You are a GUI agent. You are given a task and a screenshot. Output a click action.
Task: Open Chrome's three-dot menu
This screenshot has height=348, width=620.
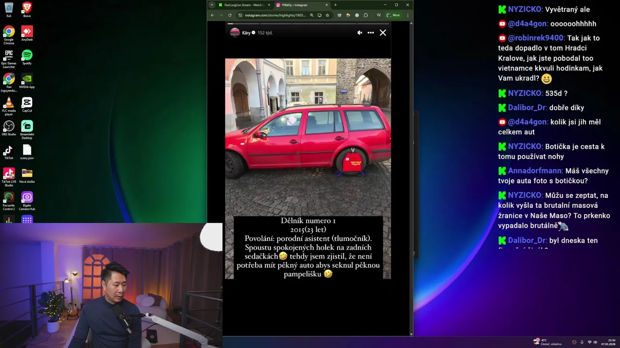coord(407,15)
